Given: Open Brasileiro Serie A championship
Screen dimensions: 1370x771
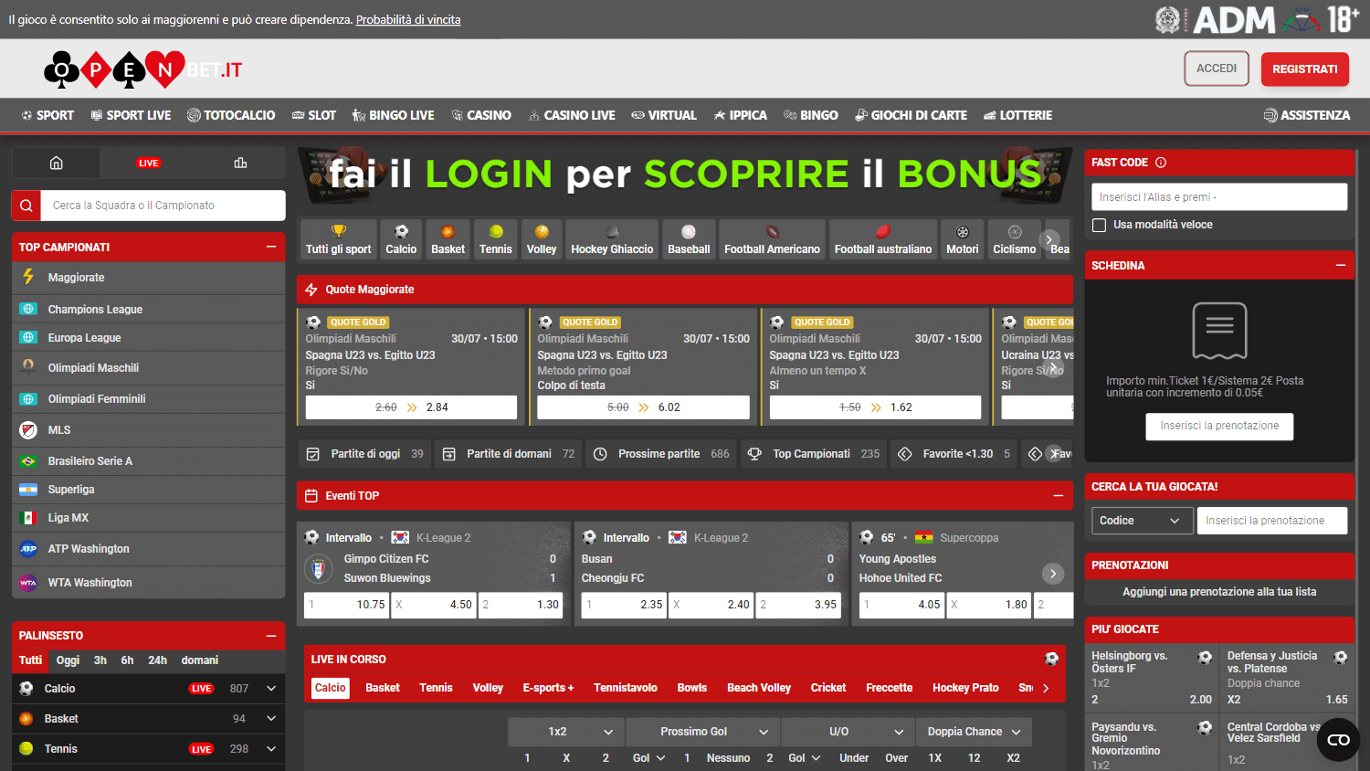Looking at the screenshot, I should (148, 461).
